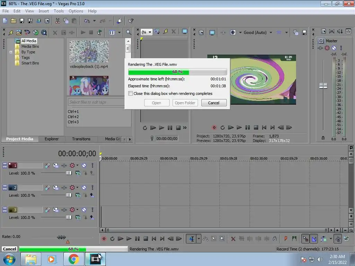Click the Save Snapshot to File icon
The image size is (355, 266).
tap(304, 33)
